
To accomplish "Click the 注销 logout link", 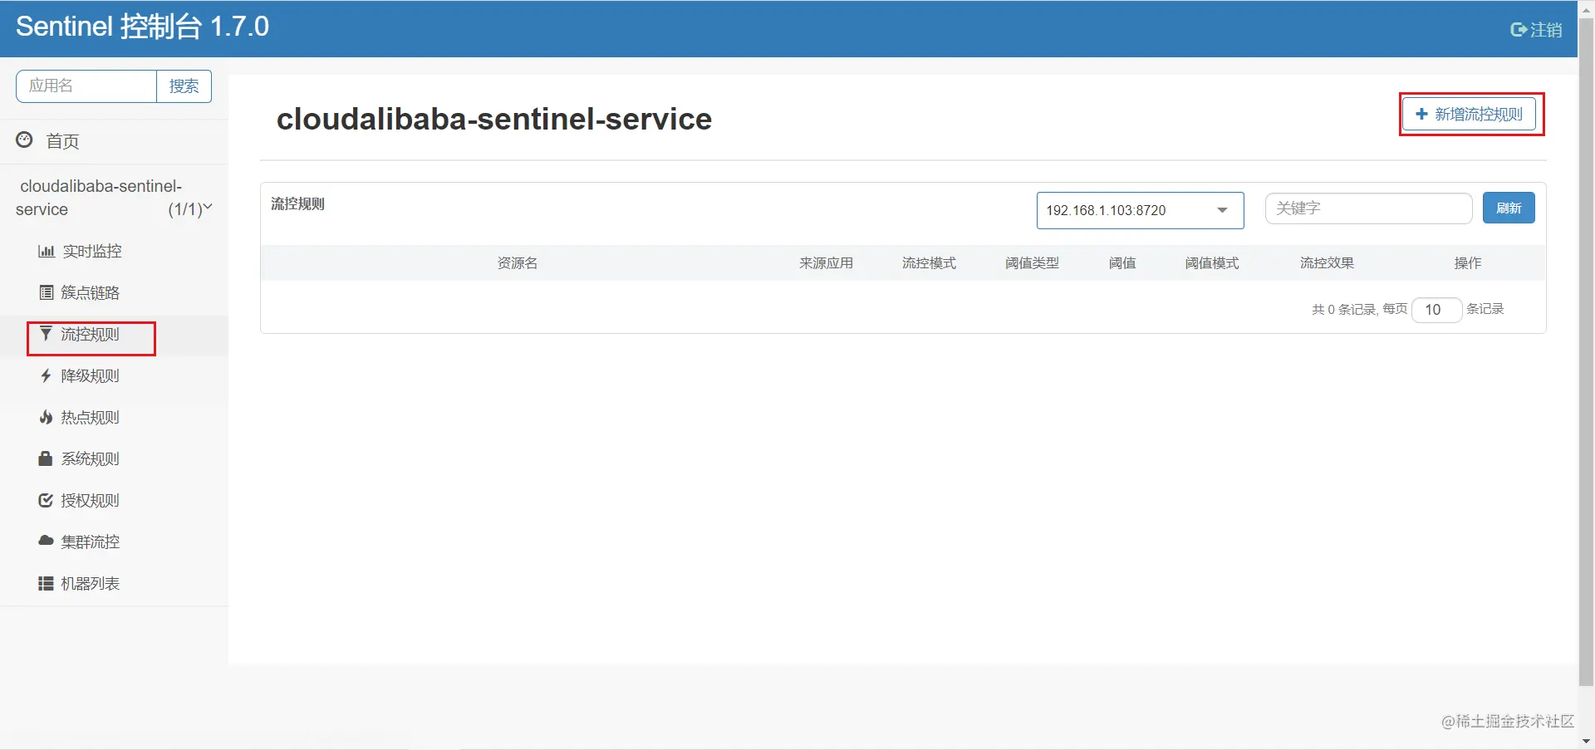I will tap(1536, 30).
